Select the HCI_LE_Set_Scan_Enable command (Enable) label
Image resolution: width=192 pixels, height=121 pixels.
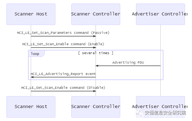[63, 44]
